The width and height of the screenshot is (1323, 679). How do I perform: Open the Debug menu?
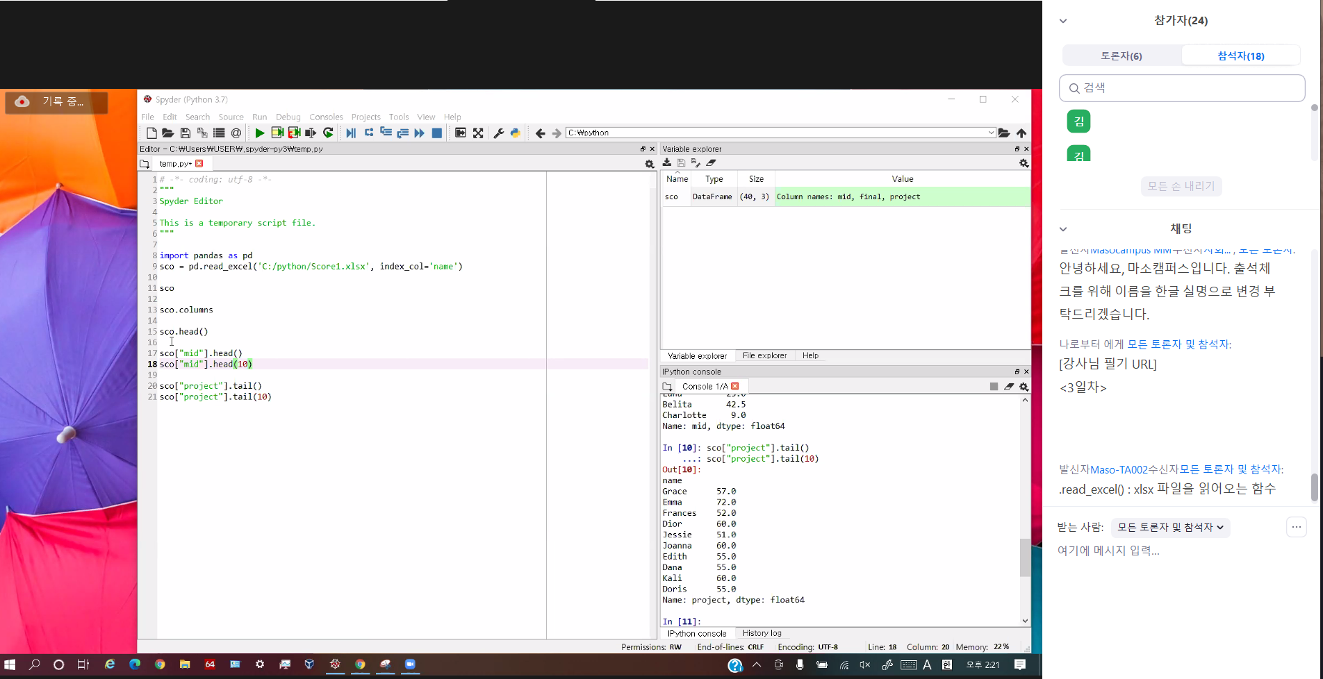[x=288, y=117]
